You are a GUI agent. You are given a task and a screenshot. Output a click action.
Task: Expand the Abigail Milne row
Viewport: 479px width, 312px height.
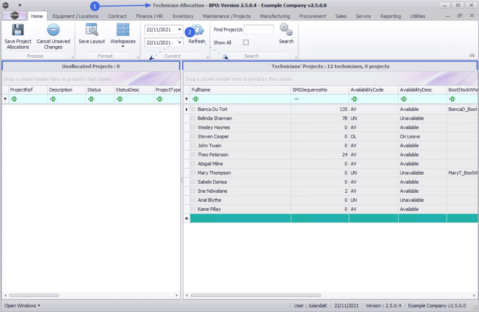click(193, 164)
